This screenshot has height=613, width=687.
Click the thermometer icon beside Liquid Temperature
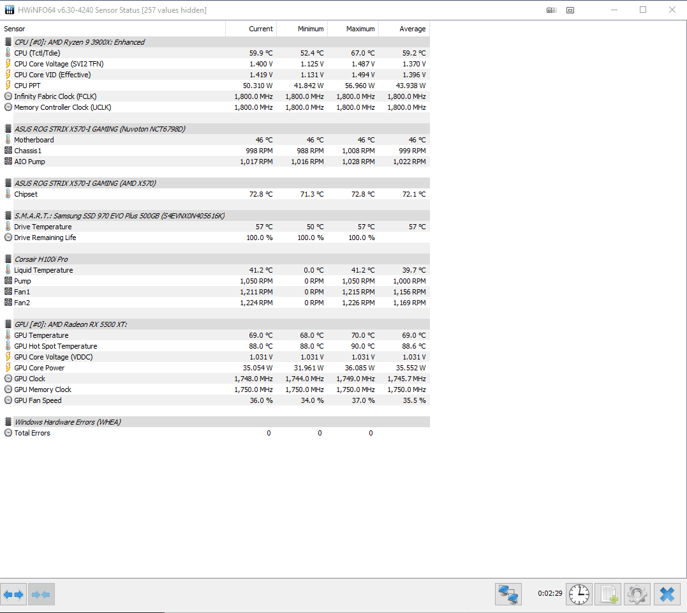tap(8, 270)
